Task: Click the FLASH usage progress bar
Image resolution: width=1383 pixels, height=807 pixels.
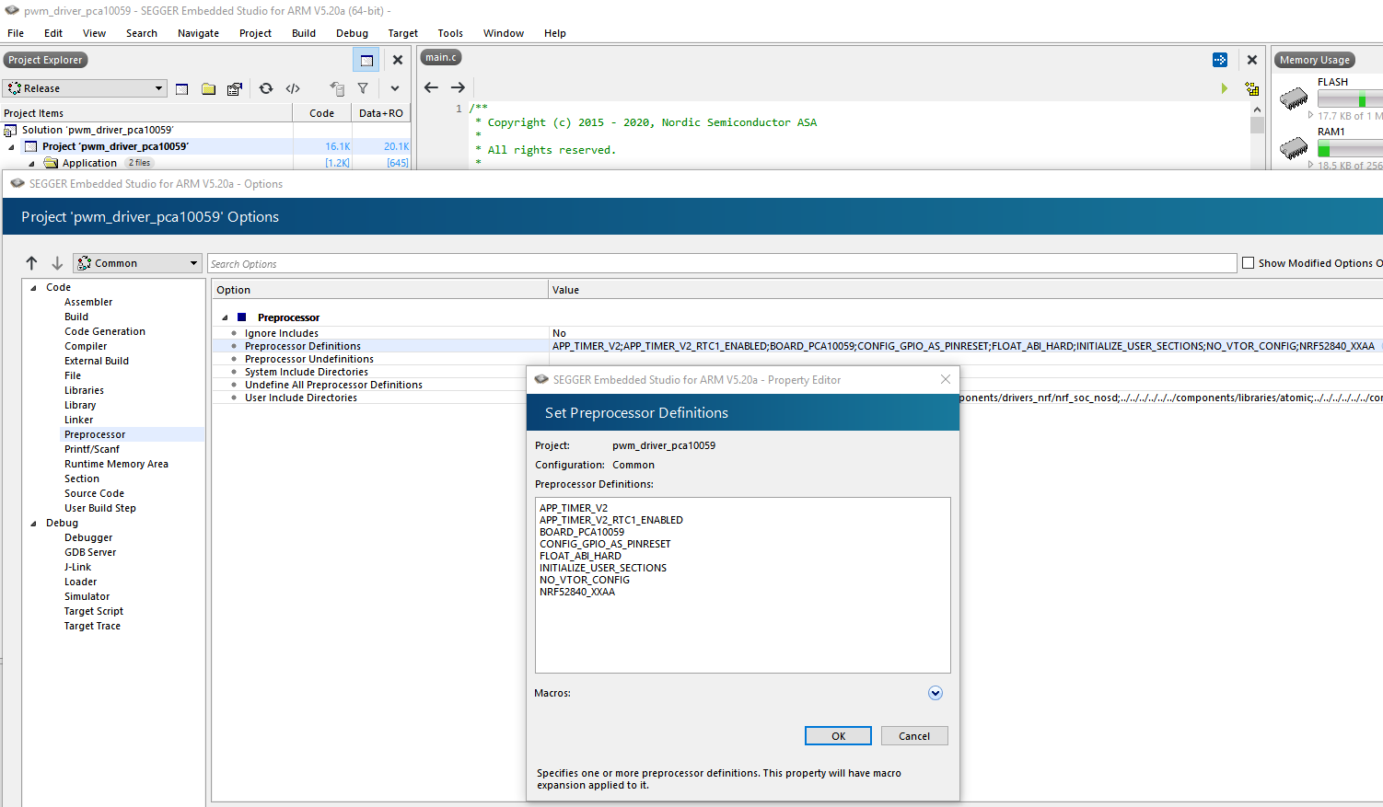Action: click(1350, 98)
